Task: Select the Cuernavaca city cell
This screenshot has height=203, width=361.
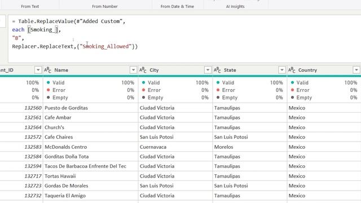Action: [x=175, y=147]
